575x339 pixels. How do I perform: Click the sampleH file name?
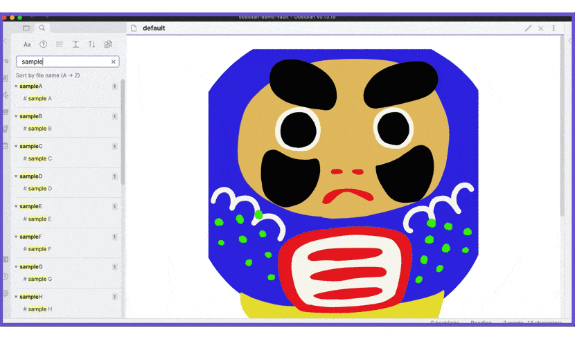coord(31,297)
